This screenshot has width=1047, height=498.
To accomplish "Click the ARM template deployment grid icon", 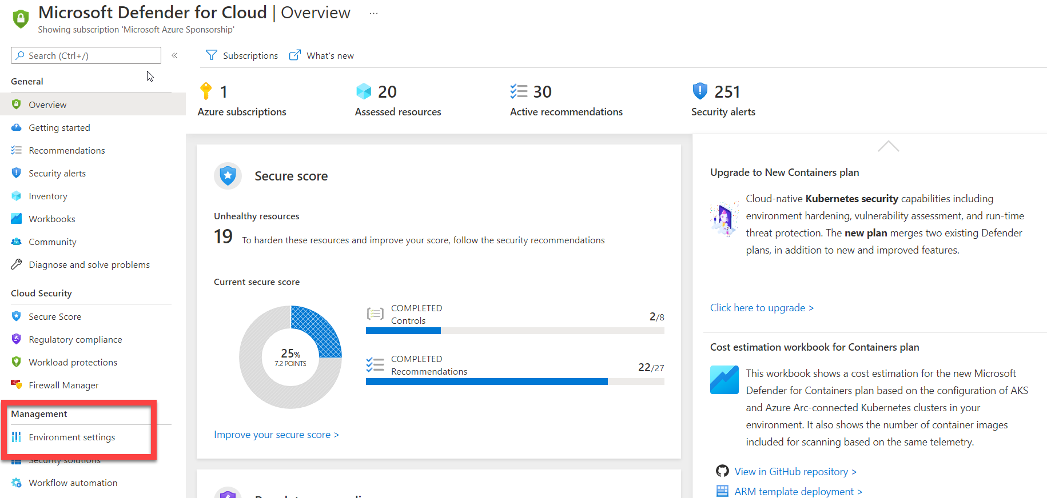I will click(723, 491).
